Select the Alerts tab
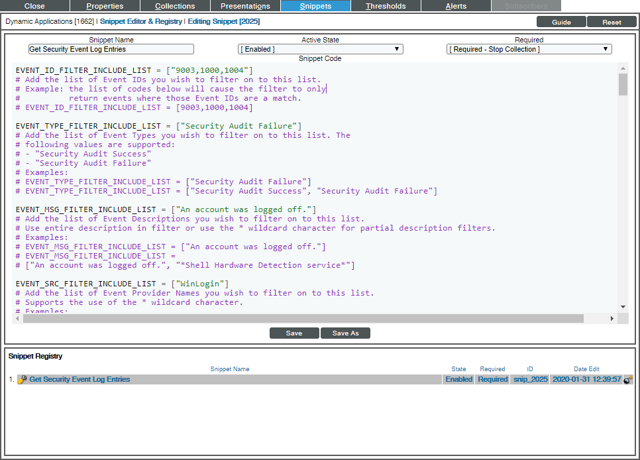The width and height of the screenshot is (640, 460). (456, 6)
